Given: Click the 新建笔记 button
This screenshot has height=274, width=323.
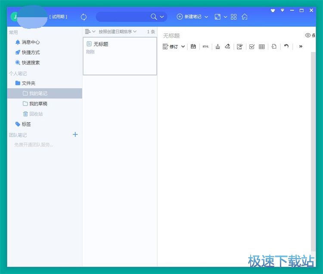Looking at the screenshot, I should coord(189,17).
